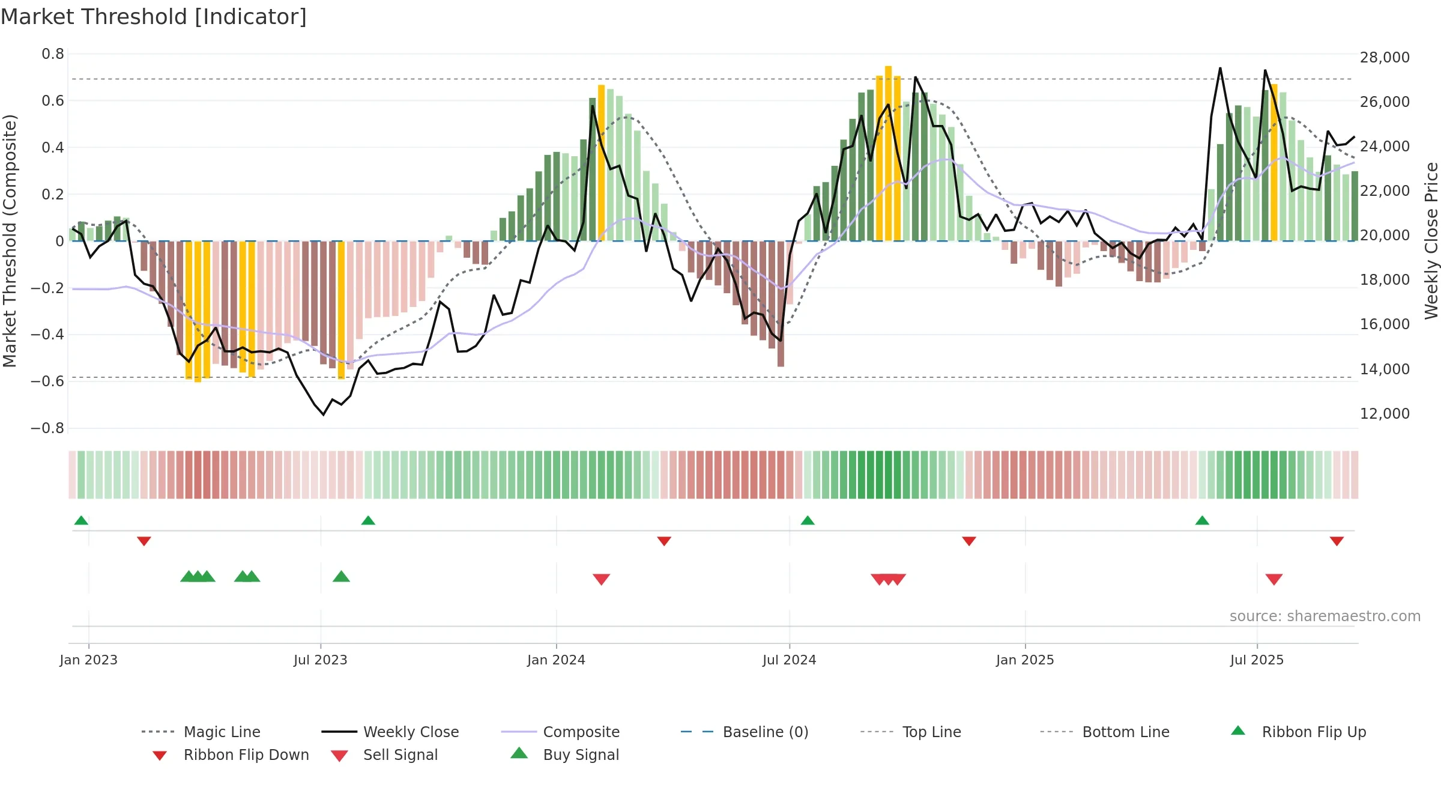Click the Ribbon Flip Up marker in May 2025
The width and height of the screenshot is (1441, 811).
tap(1202, 520)
